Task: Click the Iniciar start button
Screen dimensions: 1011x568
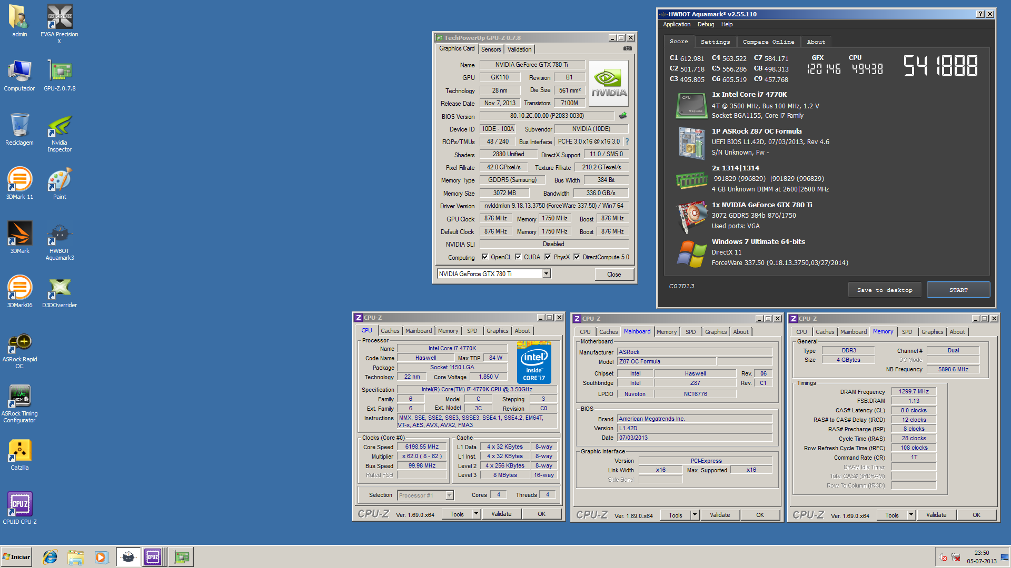Action: tap(16, 557)
